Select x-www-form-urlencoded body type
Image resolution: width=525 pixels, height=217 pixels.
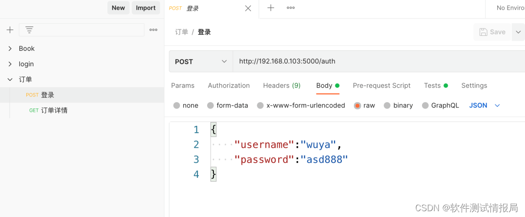[x=301, y=106]
